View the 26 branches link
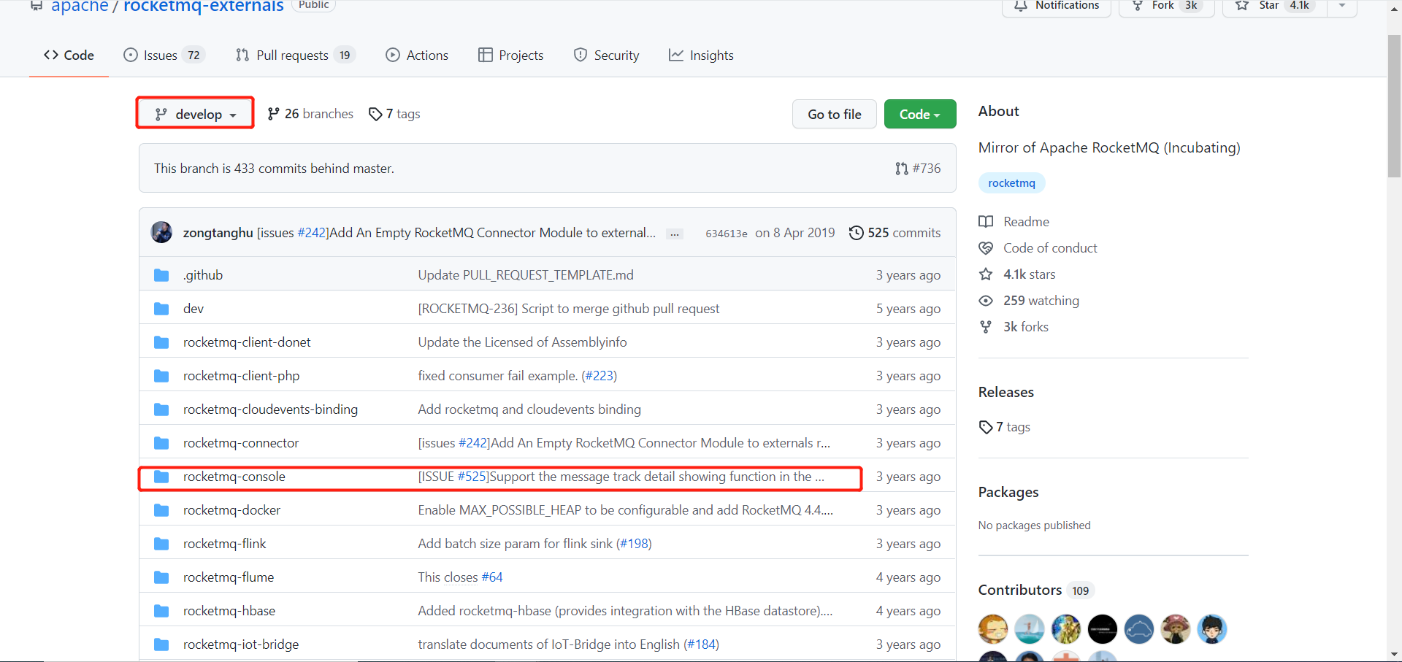This screenshot has height=662, width=1402. [x=310, y=114]
